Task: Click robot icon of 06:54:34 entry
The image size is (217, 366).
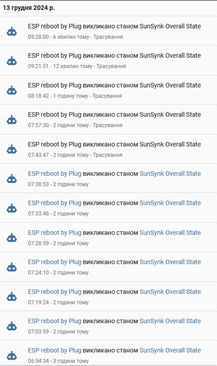Action: click(x=12, y=356)
